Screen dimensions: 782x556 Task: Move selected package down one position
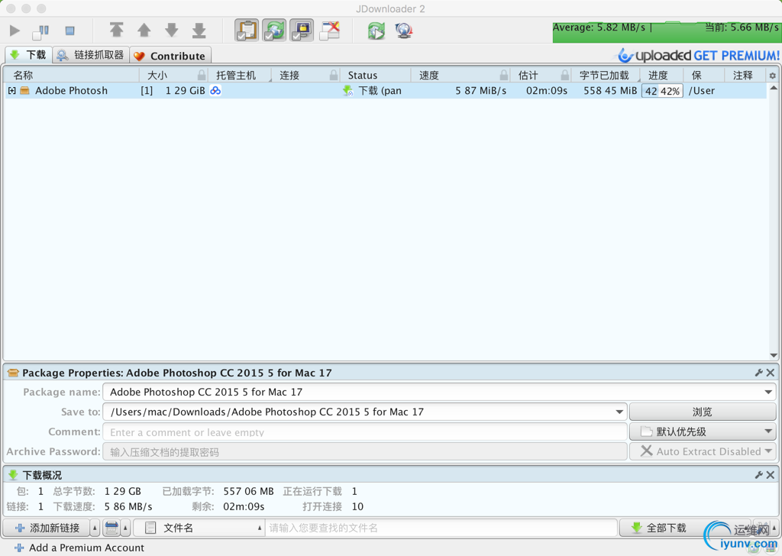coord(172,30)
